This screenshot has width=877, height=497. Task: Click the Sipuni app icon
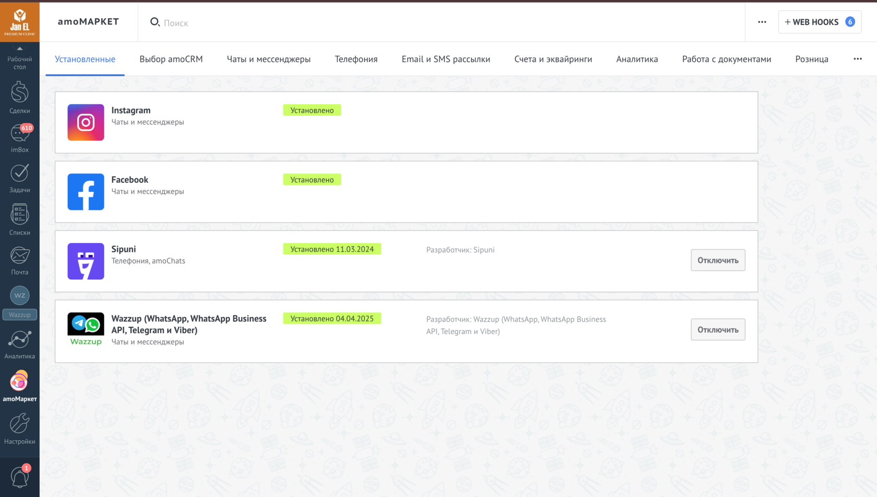pos(86,261)
